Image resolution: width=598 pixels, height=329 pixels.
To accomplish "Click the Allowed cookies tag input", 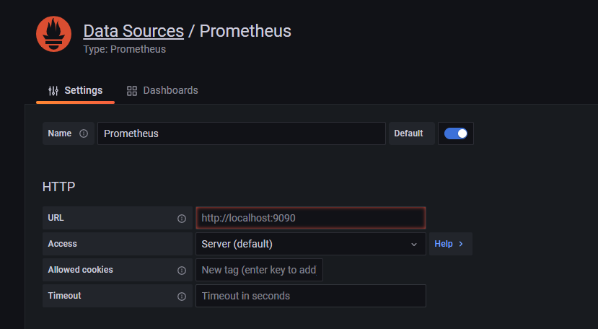I will pos(259,270).
